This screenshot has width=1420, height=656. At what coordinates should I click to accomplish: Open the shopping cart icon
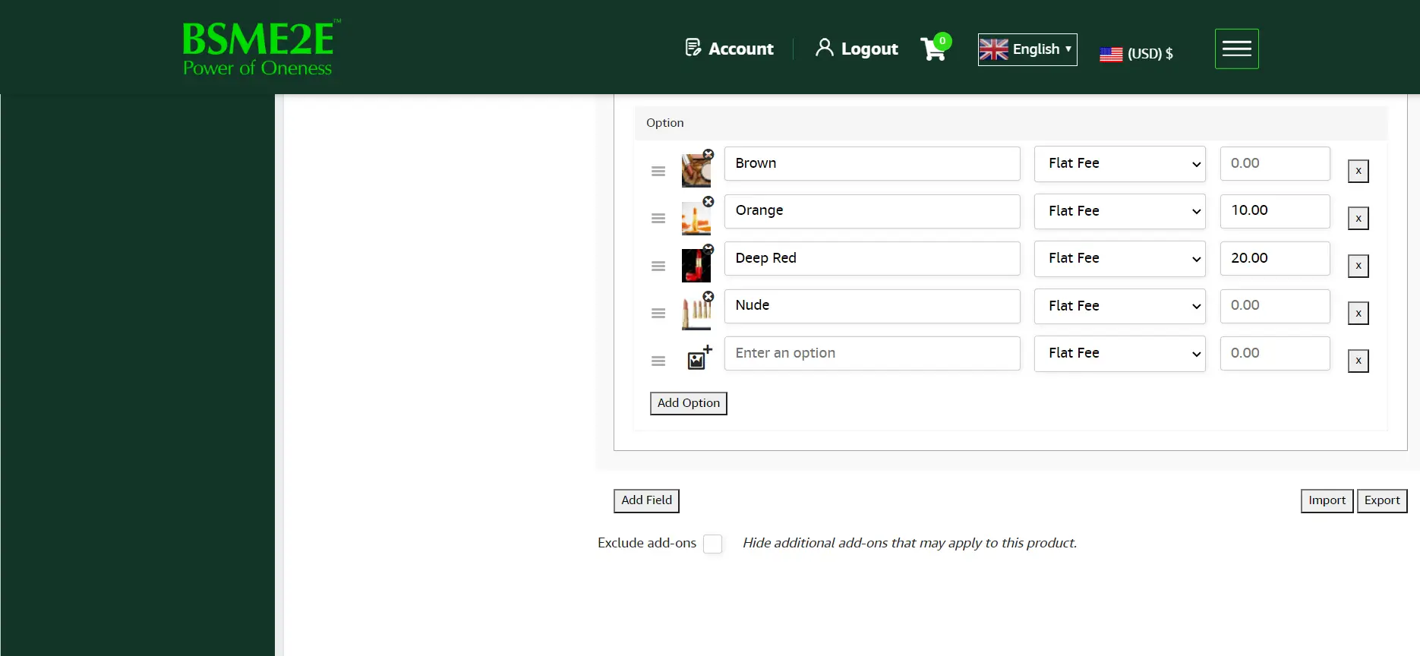pyautogui.click(x=932, y=49)
